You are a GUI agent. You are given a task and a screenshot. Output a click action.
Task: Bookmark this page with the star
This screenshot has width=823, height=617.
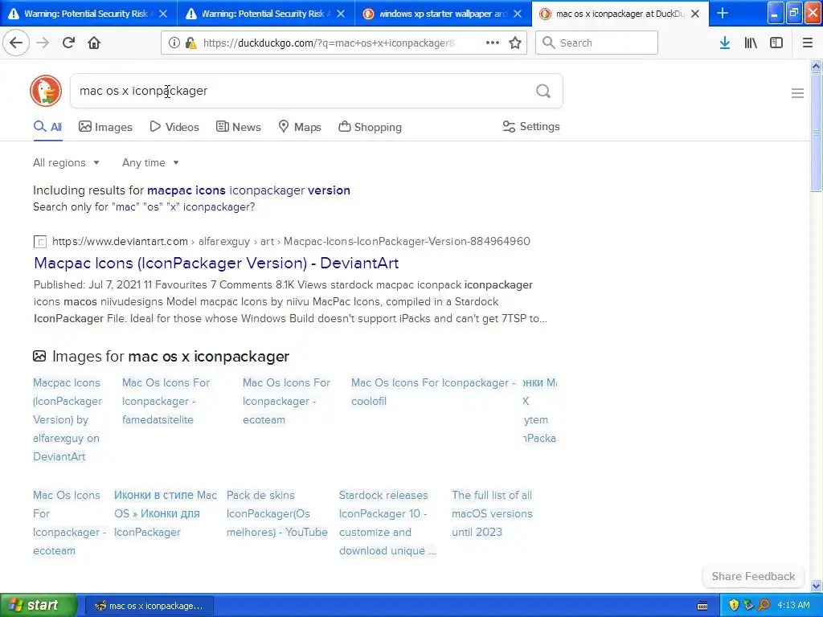click(x=515, y=43)
